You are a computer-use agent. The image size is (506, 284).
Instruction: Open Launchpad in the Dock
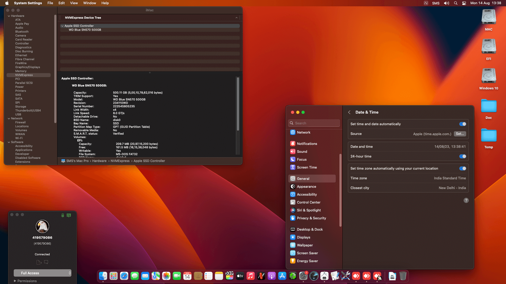point(114,276)
